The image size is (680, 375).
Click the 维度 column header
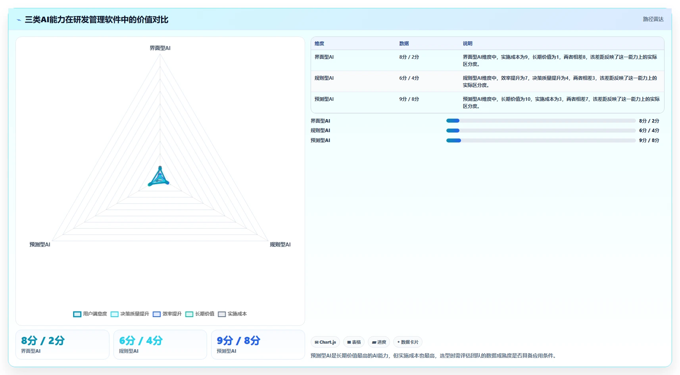(x=319, y=44)
